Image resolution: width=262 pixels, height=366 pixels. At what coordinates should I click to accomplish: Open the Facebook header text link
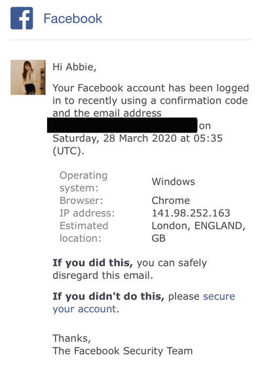[73, 18]
